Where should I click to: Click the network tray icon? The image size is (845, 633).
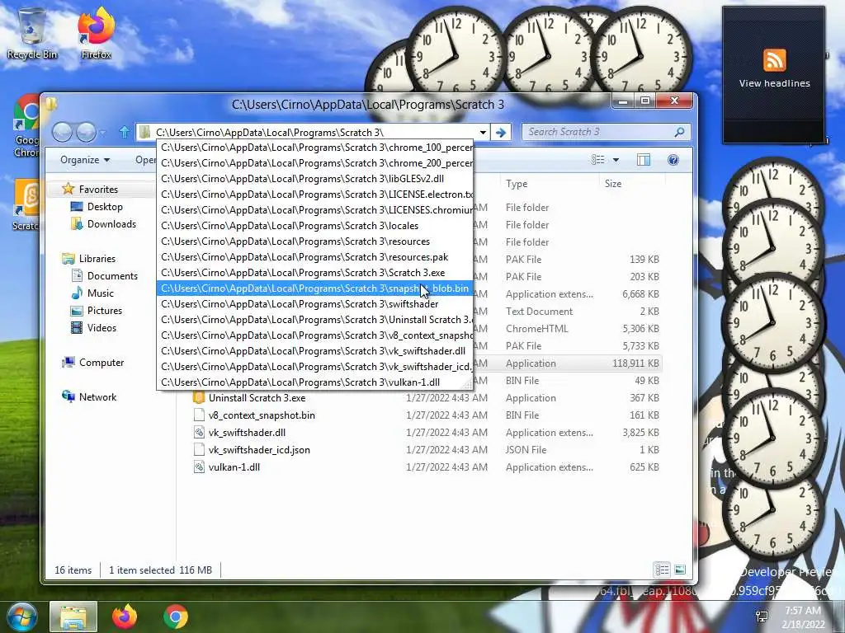(x=762, y=617)
